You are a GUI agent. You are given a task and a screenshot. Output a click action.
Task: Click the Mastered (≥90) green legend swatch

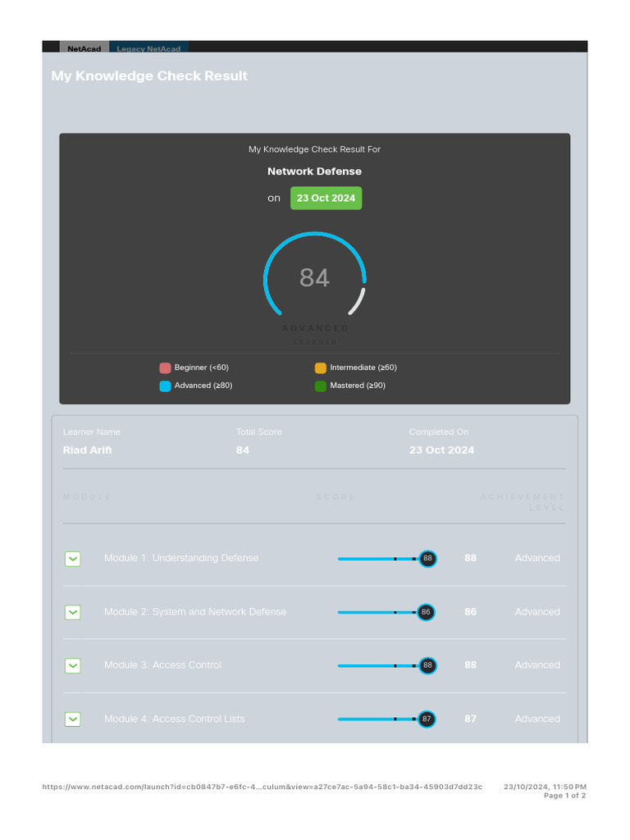pyautogui.click(x=321, y=386)
